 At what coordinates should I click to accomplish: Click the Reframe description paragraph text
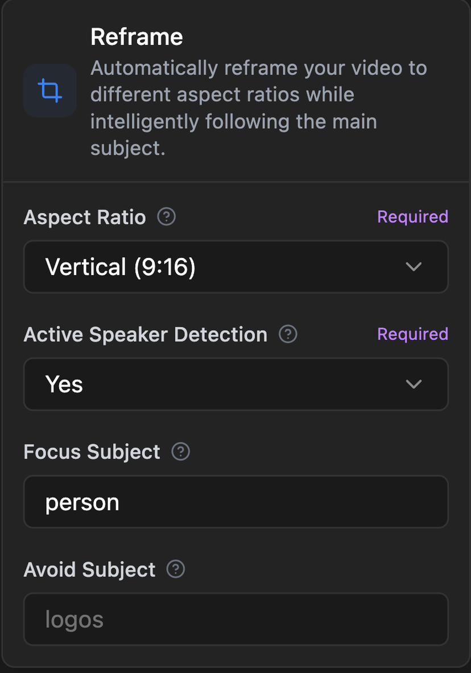[x=259, y=108]
